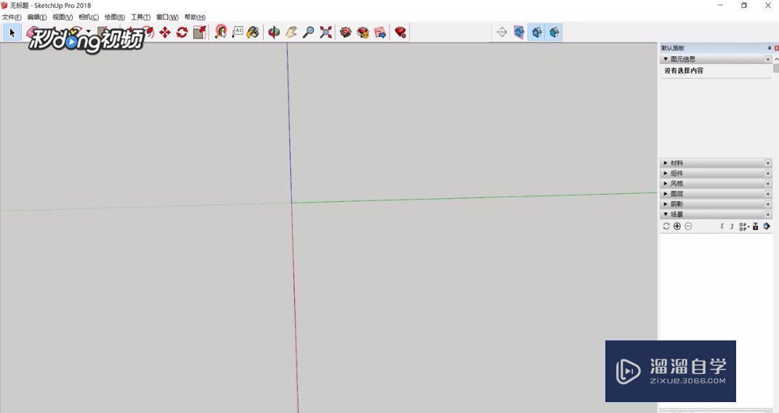Screen dimensions: 779x413
Task: Activate the Tape Measure tool
Action: point(221,33)
